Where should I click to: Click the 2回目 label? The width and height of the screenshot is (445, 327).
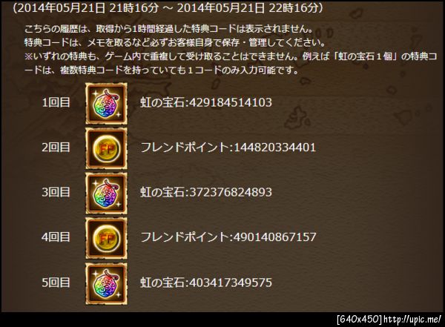(56, 148)
